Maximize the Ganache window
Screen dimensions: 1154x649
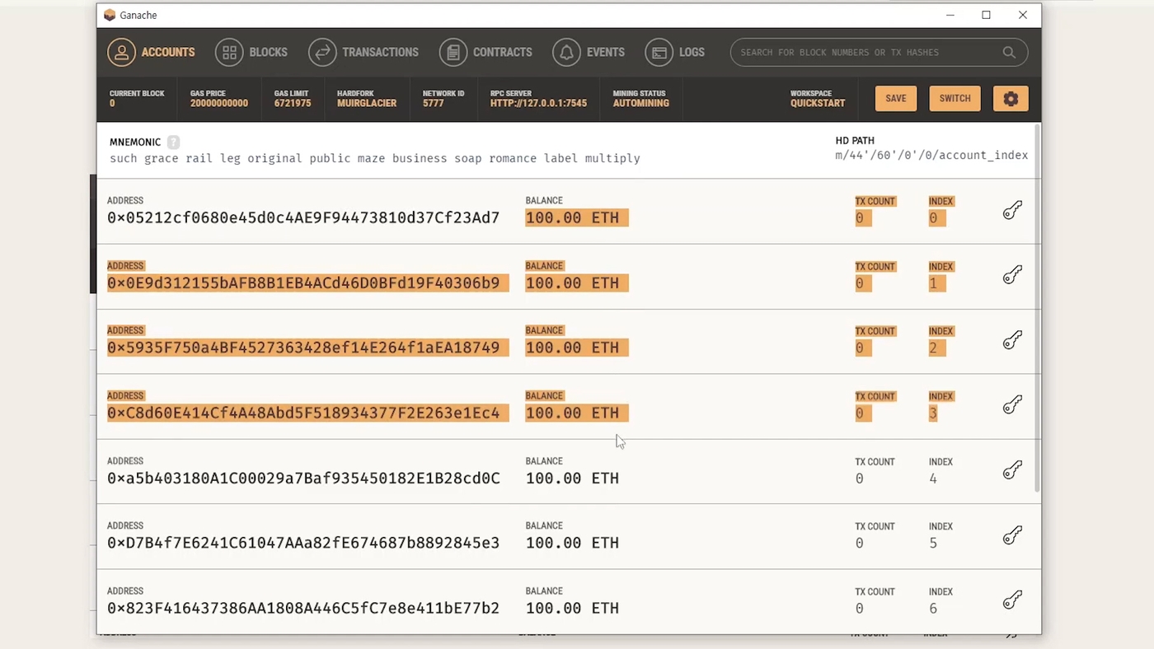[986, 15]
